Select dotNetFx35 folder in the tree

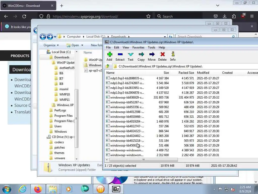coord(64,68)
